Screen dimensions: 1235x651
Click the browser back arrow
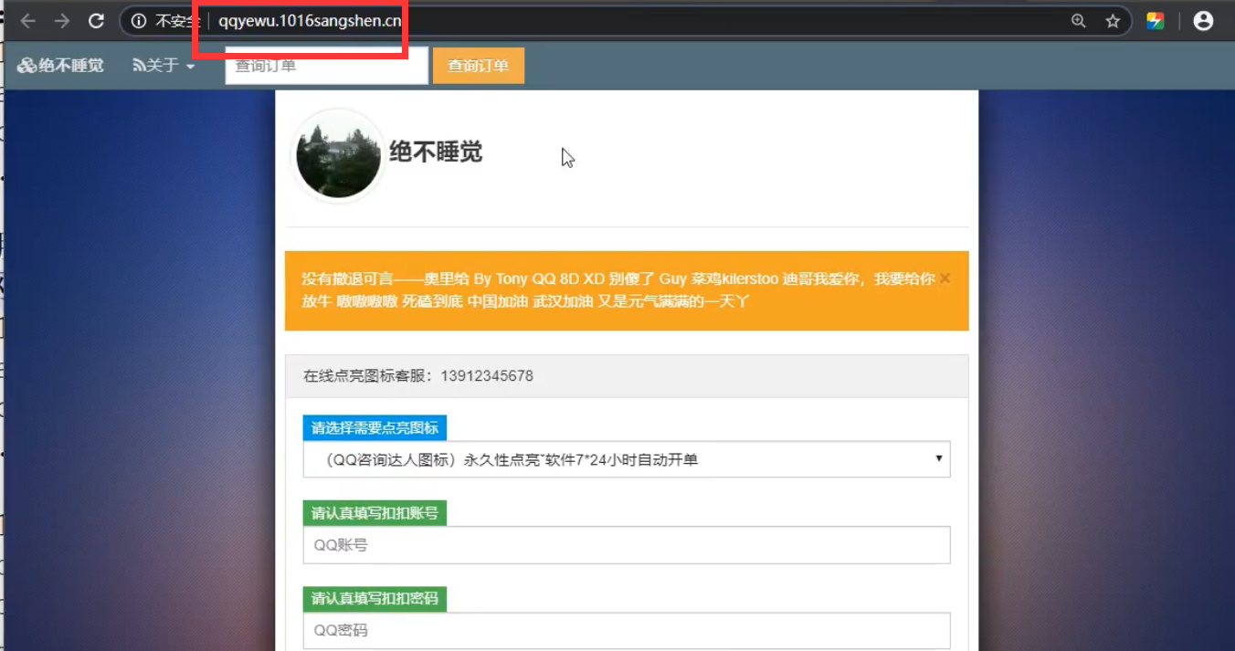[28, 21]
